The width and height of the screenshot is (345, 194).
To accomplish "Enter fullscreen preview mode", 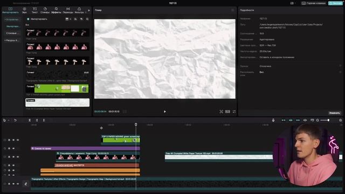I will tap(234, 112).
